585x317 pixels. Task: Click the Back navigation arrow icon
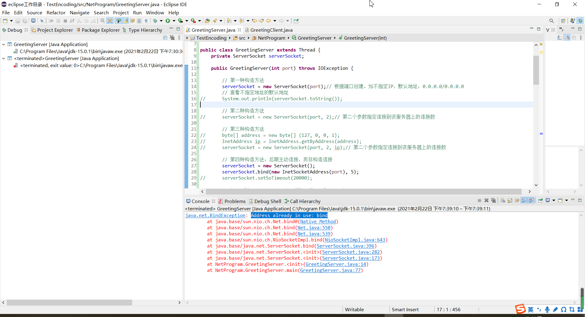[x=269, y=21]
